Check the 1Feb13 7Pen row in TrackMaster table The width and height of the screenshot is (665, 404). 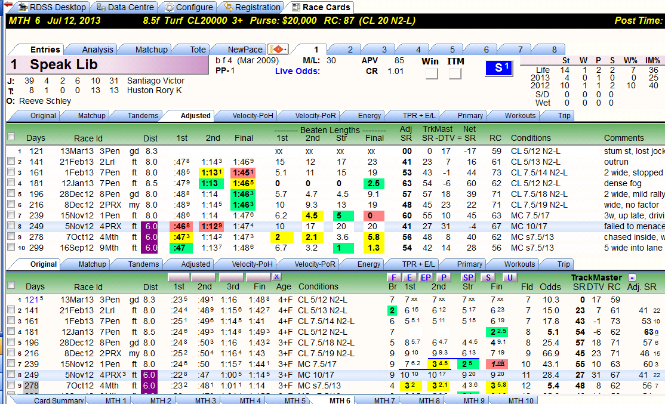tap(11, 320)
